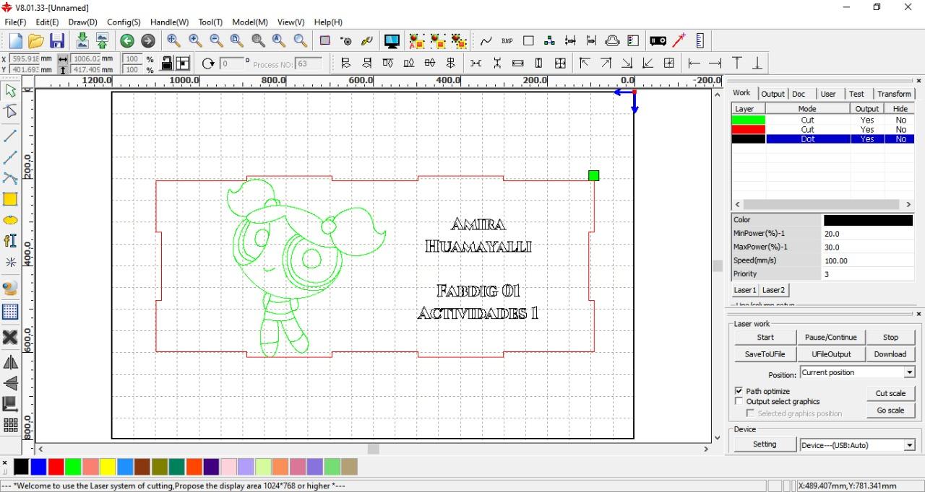925x492 pixels.
Task: Click the magic wand toolbar icon
Action: coord(679,41)
